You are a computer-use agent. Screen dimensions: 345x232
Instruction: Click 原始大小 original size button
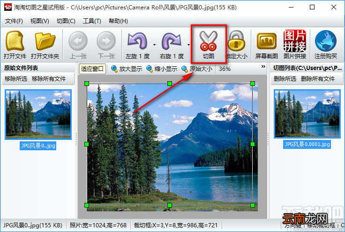(x=197, y=69)
